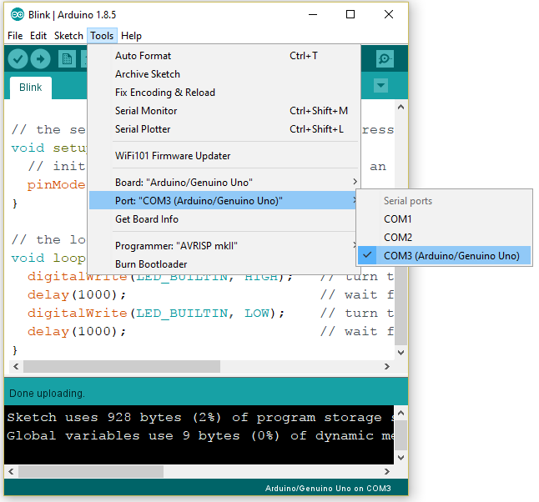The width and height of the screenshot is (539, 502).
Task: Click Get Board Info
Action: [x=224, y=218]
